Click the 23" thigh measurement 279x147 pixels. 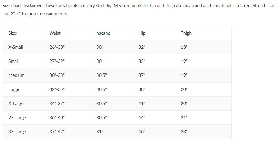pyautogui.click(x=184, y=132)
